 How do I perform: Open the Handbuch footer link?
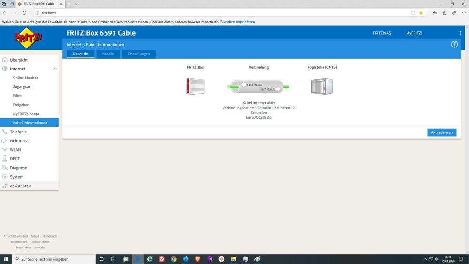pyautogui.click(x=50, y=236)
